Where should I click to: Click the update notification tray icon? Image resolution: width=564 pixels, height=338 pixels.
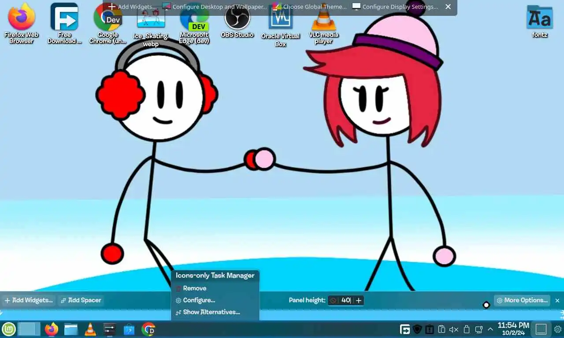coord(430,329)
